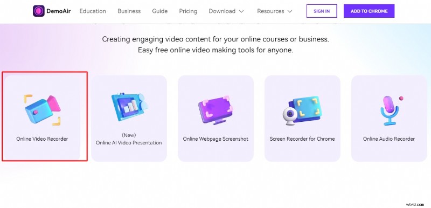The image size is (431, 208).
Task: Click the ADD TO CHROME button
Action: (x=369, y=11)
